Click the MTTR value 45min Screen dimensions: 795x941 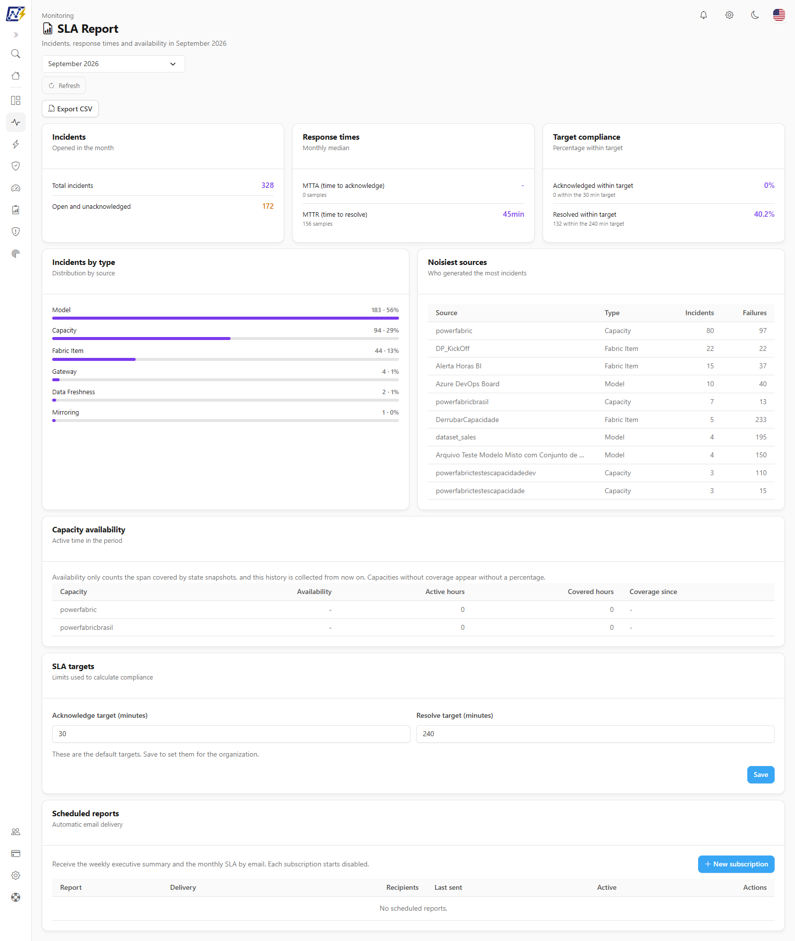click(513, 214)
